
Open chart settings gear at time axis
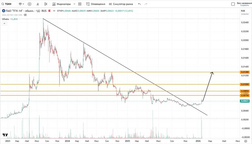click(245, 141)
